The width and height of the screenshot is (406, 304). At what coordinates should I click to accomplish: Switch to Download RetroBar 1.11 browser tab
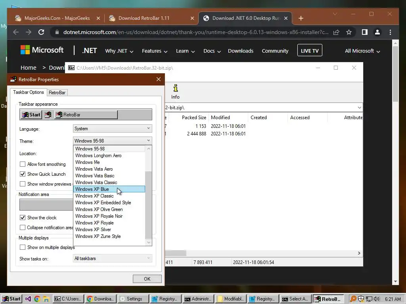tap(151, 18)
